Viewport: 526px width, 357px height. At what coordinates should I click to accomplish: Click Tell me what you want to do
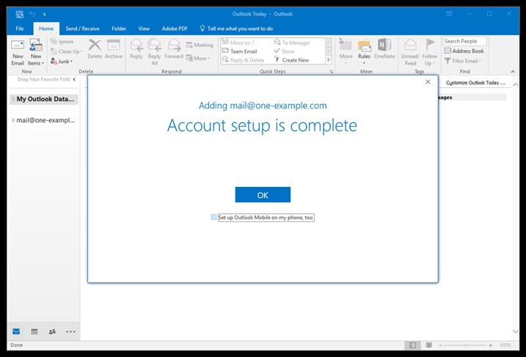coord(236,29)
